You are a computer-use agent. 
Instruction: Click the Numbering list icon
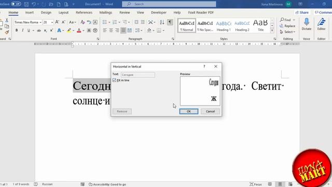pyautogui.click(x=115, y=22)
